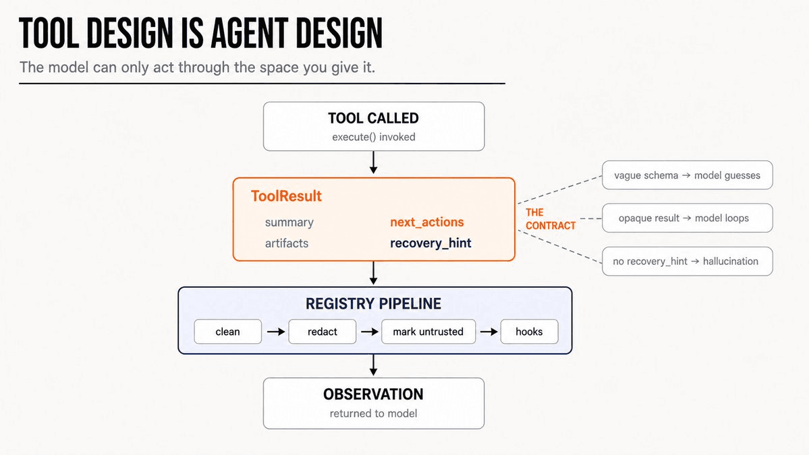
Task: Select the 'vague schema → model guesses' box
Action: coord(688,175)
